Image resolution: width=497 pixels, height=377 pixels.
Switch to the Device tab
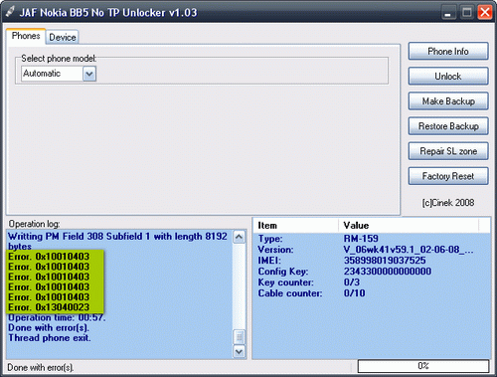[x=63, y=37]
